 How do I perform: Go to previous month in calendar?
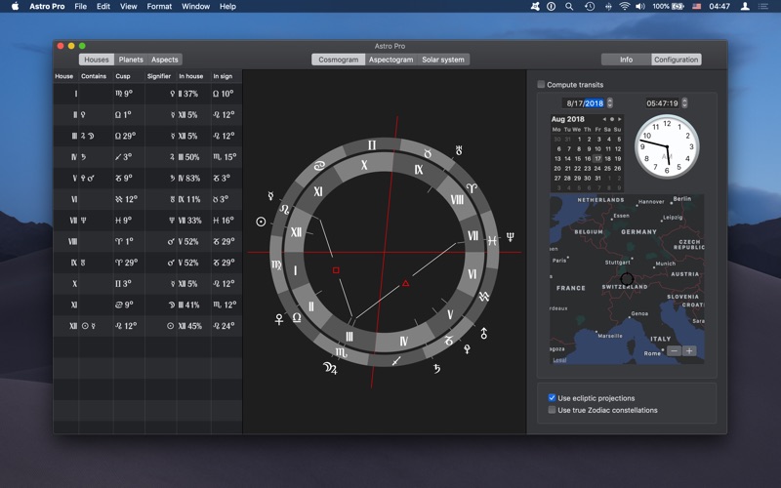pyautogui.click(x=604, y=119)
